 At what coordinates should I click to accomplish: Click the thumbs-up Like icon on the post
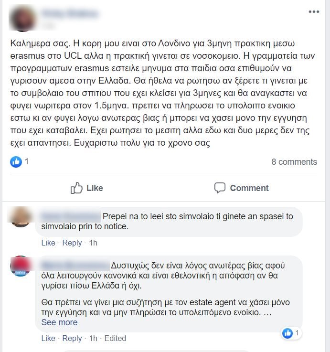click(x=76, y=188)
